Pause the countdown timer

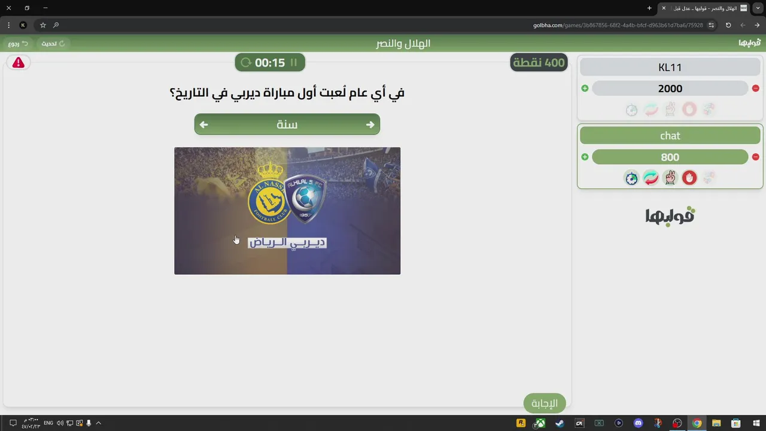coord(294,62)
